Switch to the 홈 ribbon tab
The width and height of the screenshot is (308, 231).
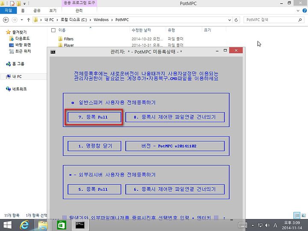point(23,10)
